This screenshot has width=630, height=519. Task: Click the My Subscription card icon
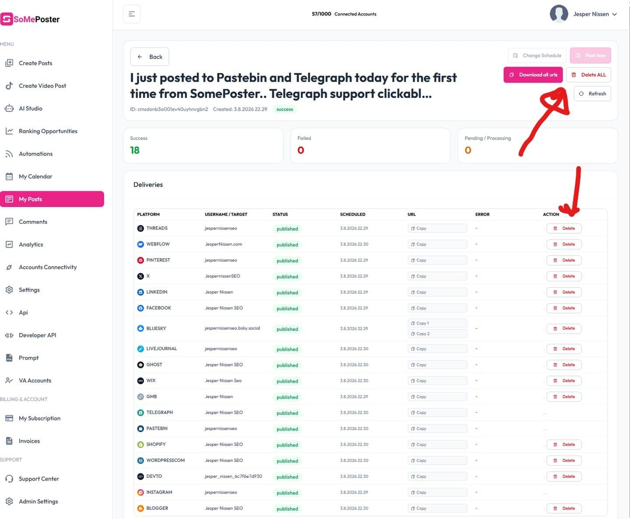[9, 418]
